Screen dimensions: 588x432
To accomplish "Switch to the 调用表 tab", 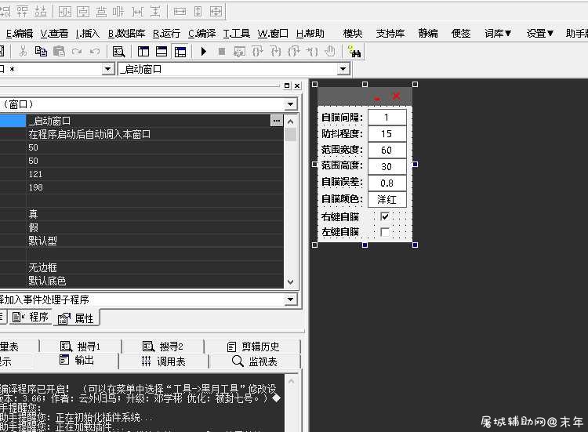I will tap(164, 361).
